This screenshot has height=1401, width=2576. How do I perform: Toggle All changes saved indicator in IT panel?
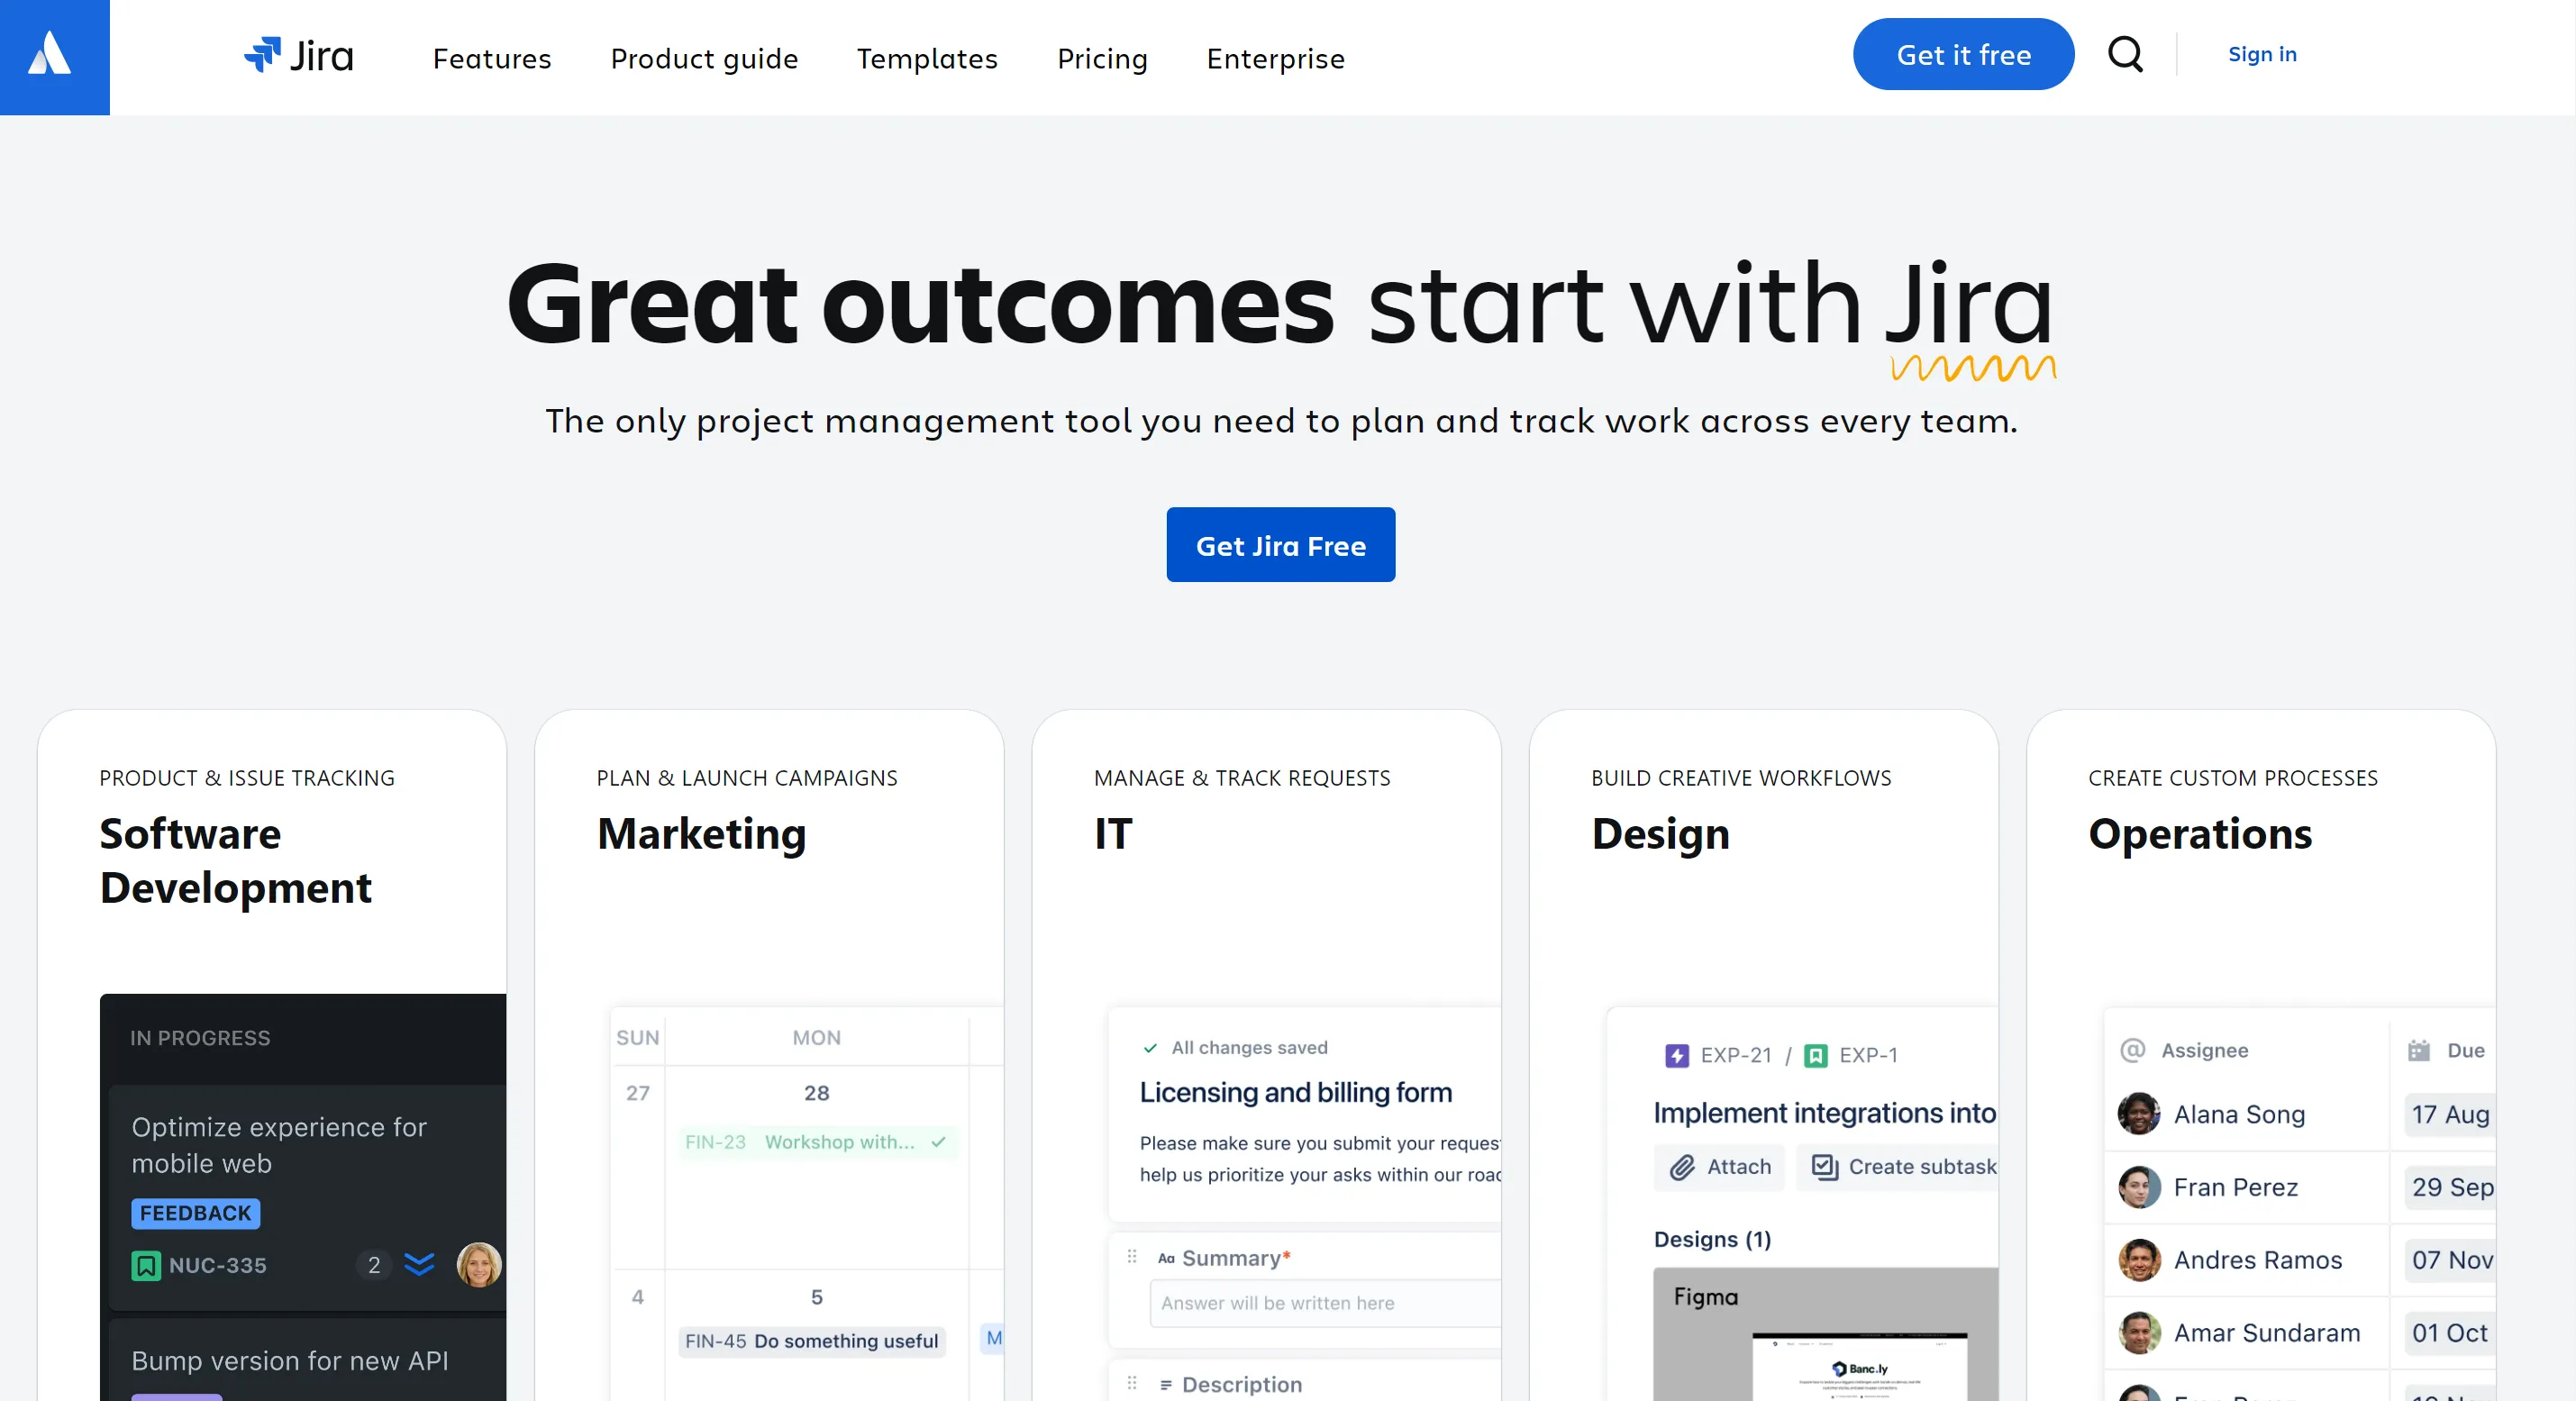(x=1233, y=1047)
